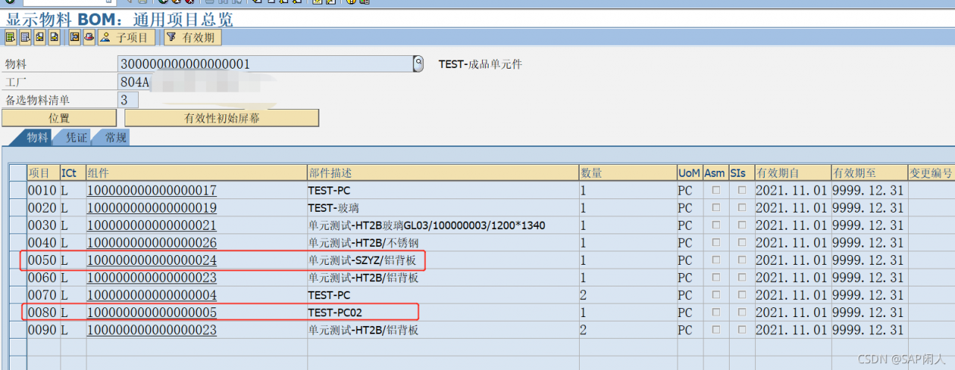Click the 位置 position button

[x=59, y=118]
